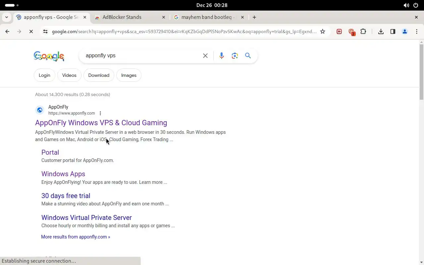This screenshot has height=265, width=424.
Task: Click the page vertical scrollbar thumb
Action: (421, 71)
